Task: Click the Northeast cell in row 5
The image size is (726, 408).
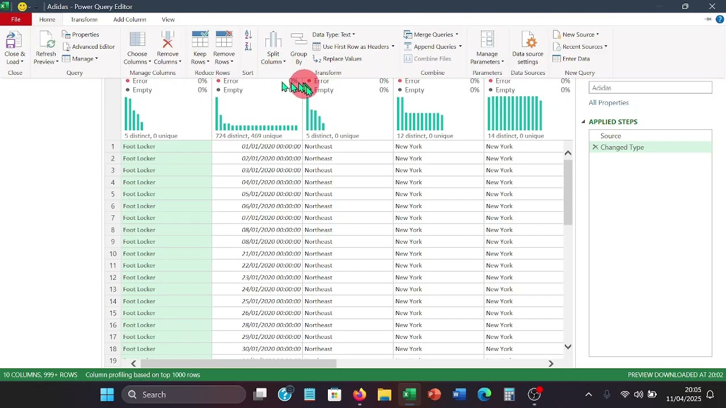Action: click(348, 194)
